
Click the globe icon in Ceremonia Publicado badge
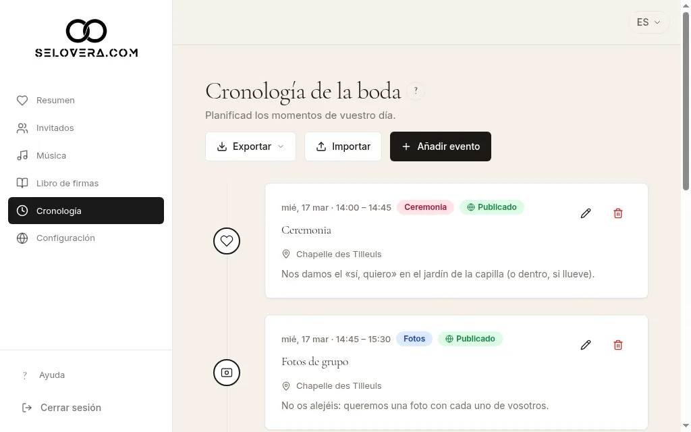[470, 207]
